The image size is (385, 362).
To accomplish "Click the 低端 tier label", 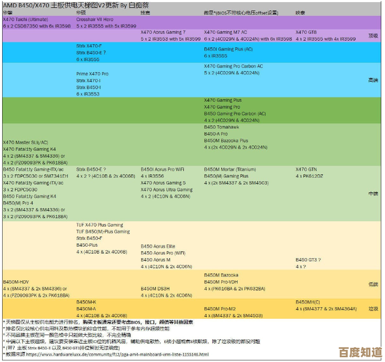I will pos(373,285).
